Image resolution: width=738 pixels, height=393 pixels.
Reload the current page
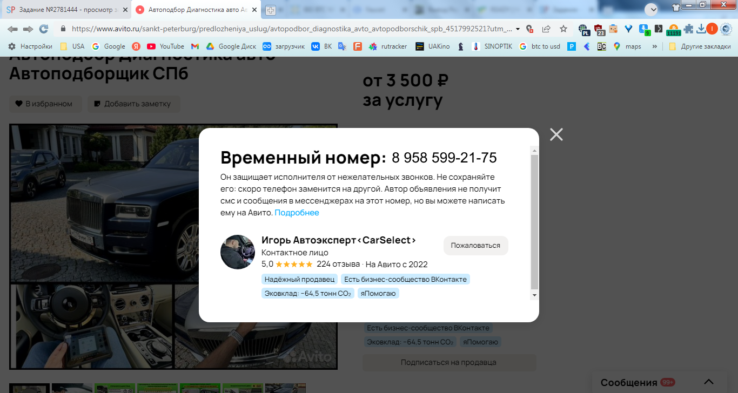44,29
